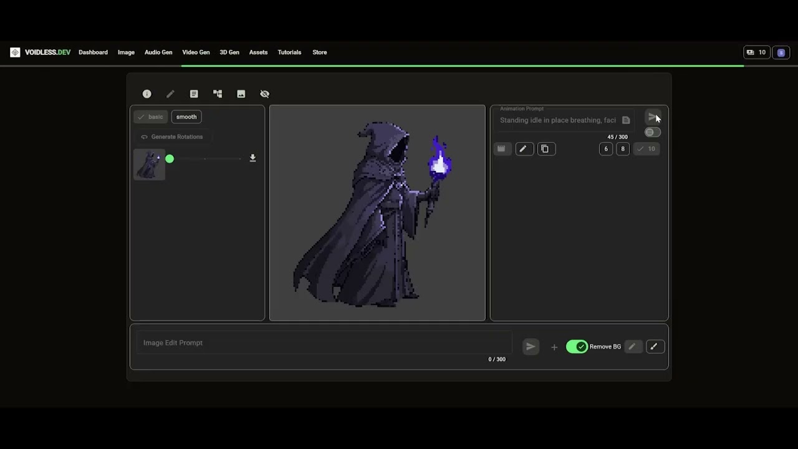
Task: Click the clapperboard animation icon
Action: tap(501, 149)
